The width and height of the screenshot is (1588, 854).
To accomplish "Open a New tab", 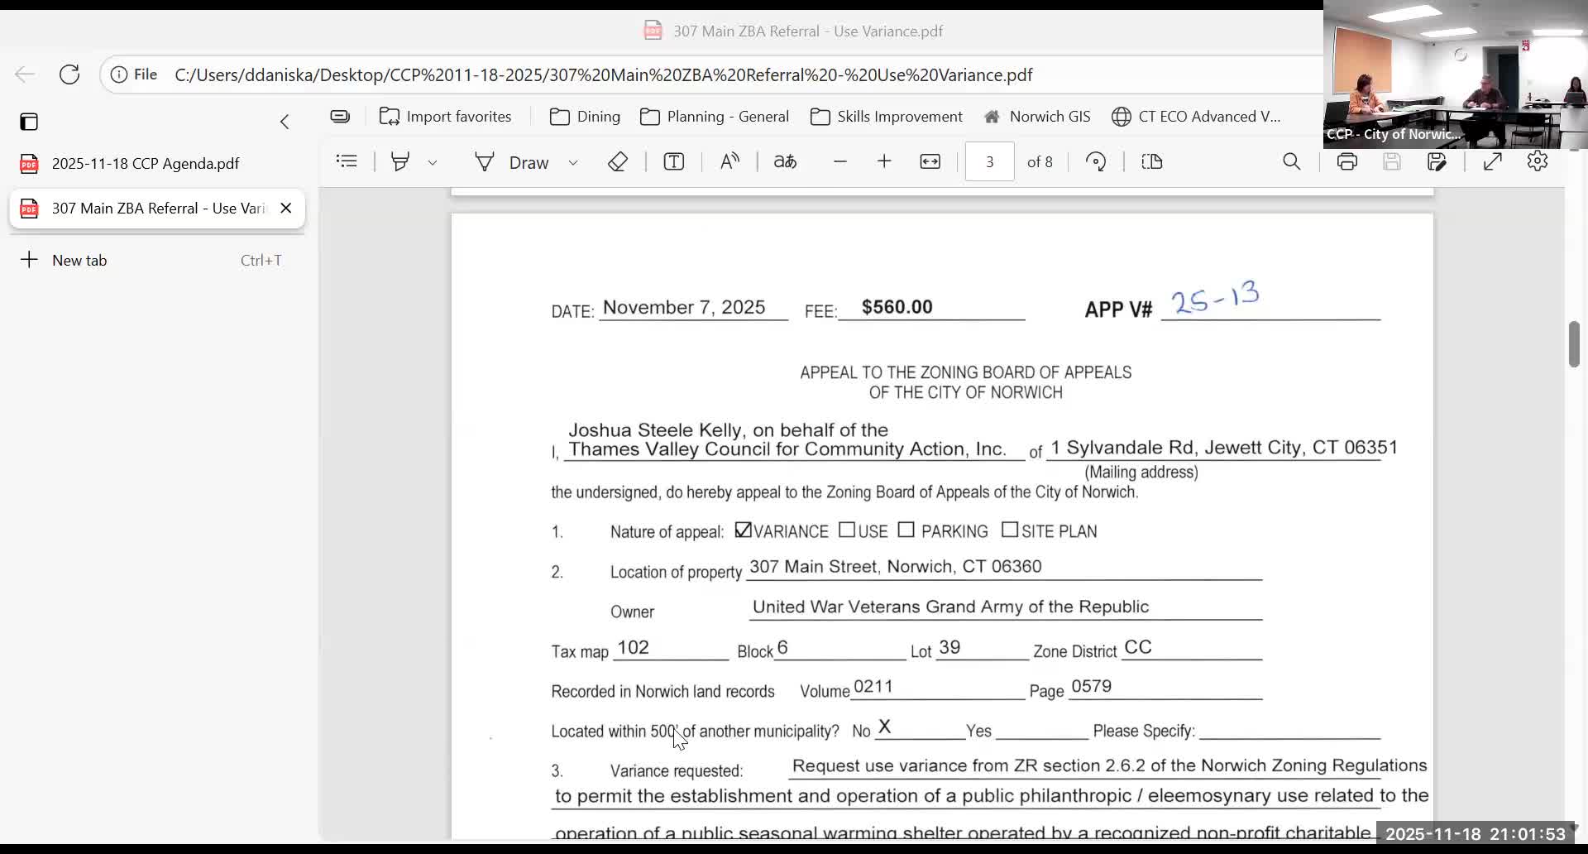I will tap(157, 261).
